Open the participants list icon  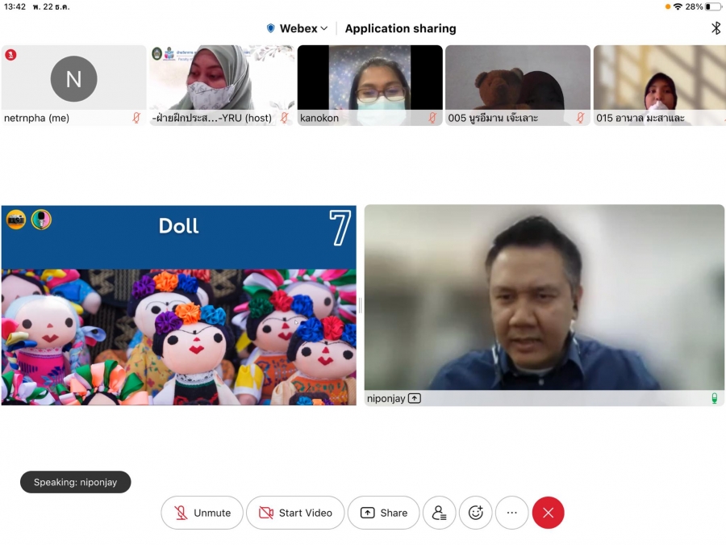(440, 513)
